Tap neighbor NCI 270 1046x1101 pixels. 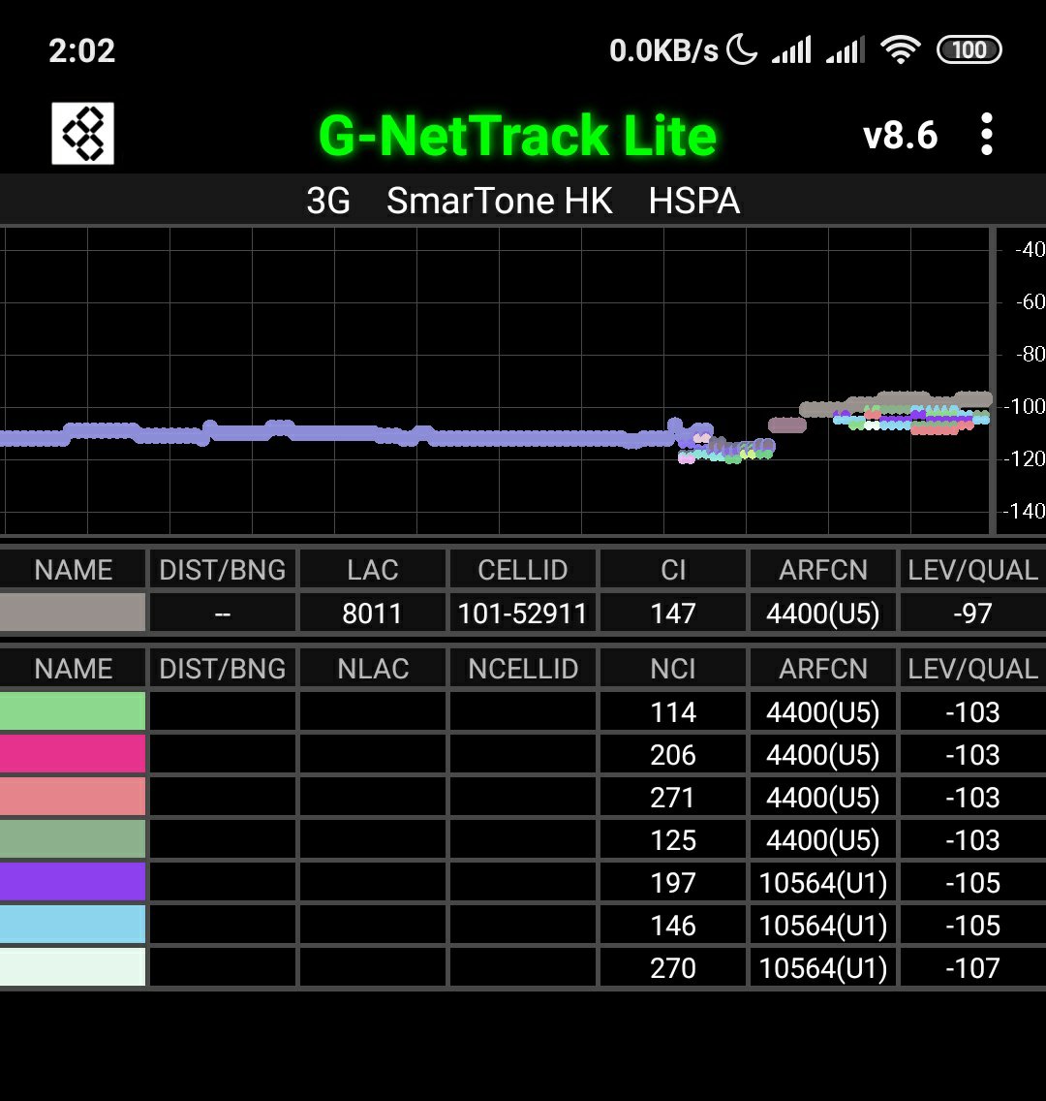point(673,968)
